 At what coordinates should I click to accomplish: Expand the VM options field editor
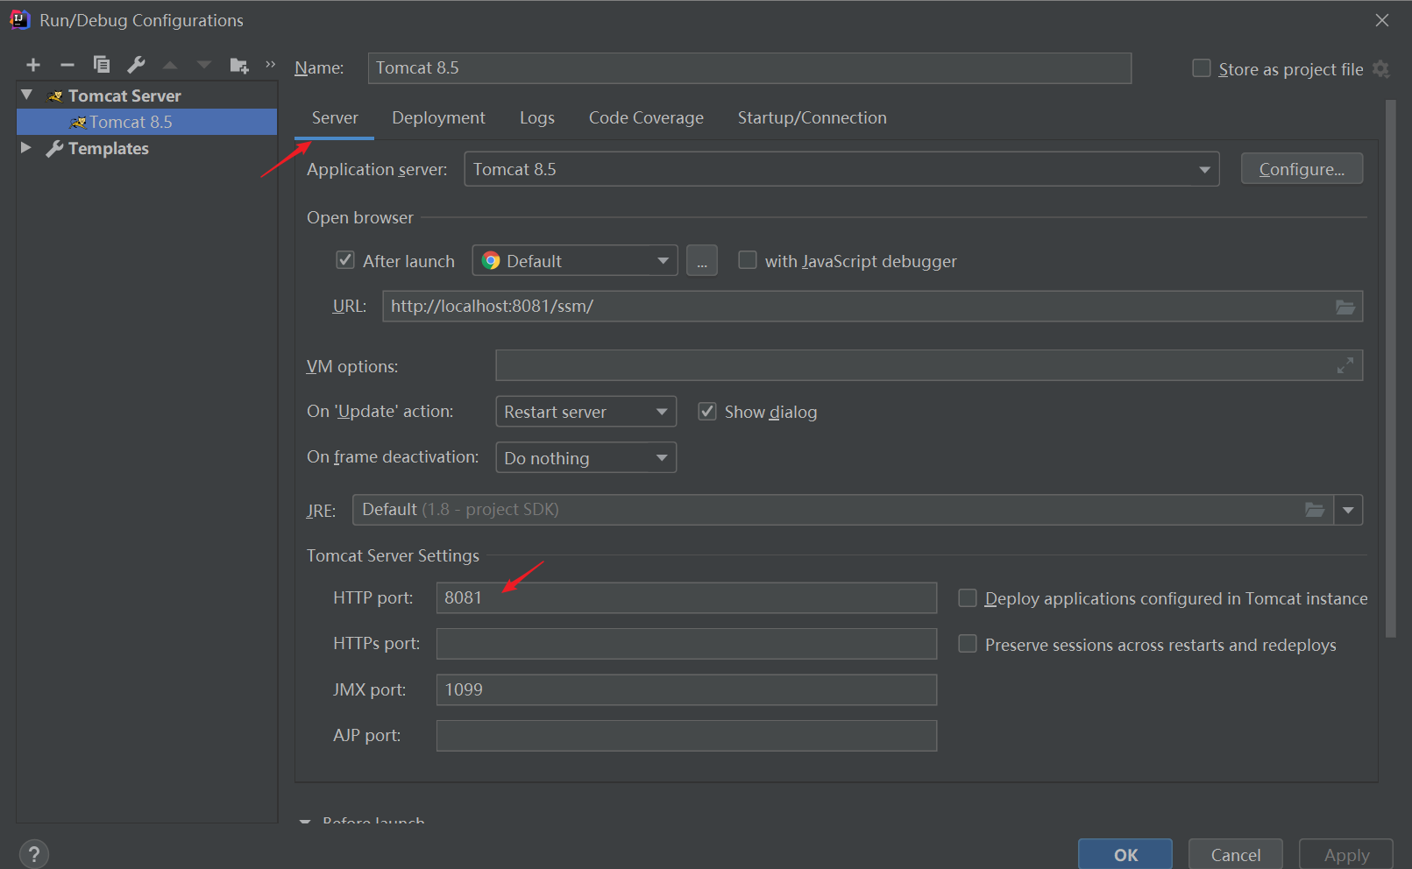pos(1345,366)
